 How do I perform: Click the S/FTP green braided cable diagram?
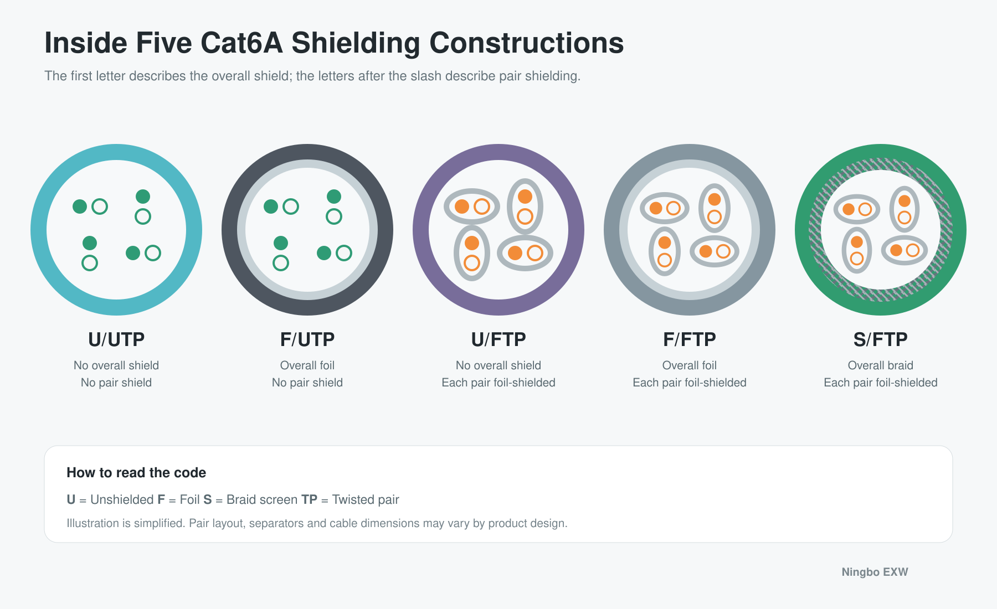point(881,230)
